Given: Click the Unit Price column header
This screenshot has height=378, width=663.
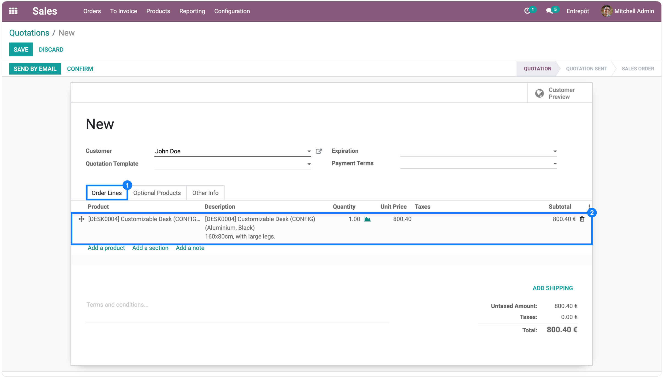Looking at the screenshot, I should click(394, 207).
